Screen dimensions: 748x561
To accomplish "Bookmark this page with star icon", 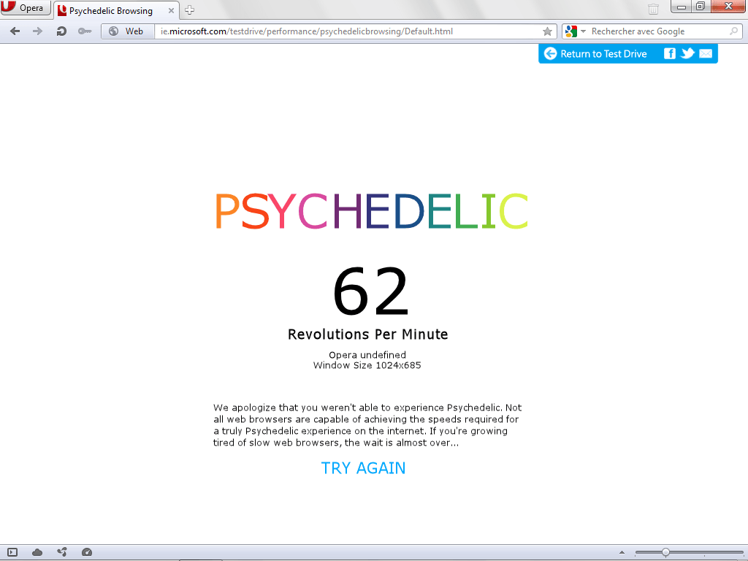I will point(547,31).
